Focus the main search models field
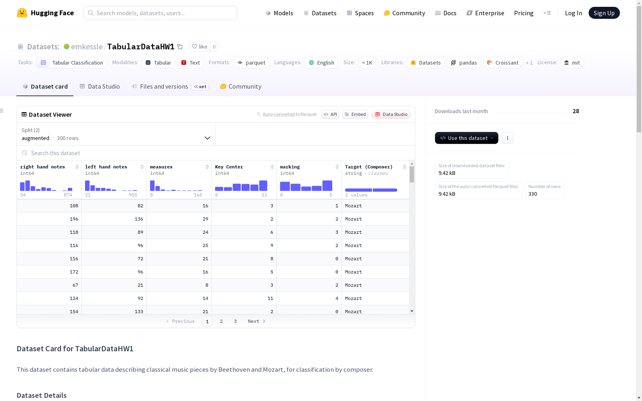The width and height of the screenshot is (642, 401). coord(160,13)
